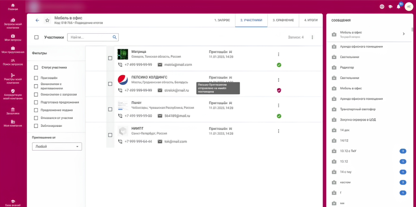Open the three-dot menu for Матрица
Image resolution: width=416 pixels, height=207 pixels.
point(278,54)
